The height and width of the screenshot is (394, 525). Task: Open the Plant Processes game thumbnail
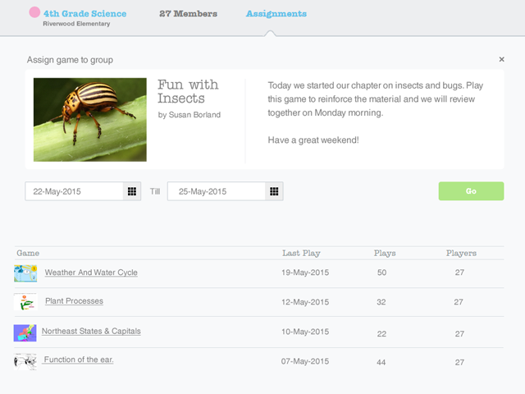pos(25,301)
